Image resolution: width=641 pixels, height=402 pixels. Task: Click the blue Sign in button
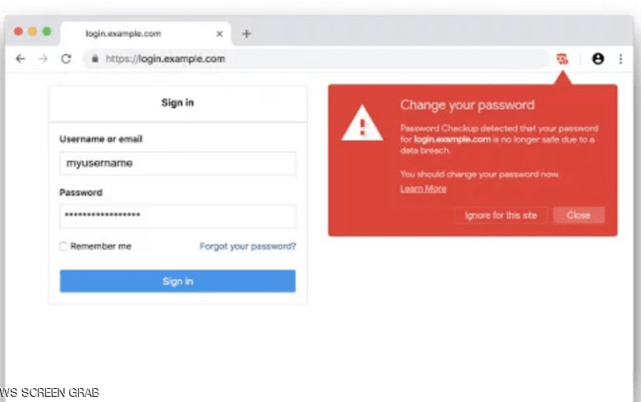tap(178, 281)
